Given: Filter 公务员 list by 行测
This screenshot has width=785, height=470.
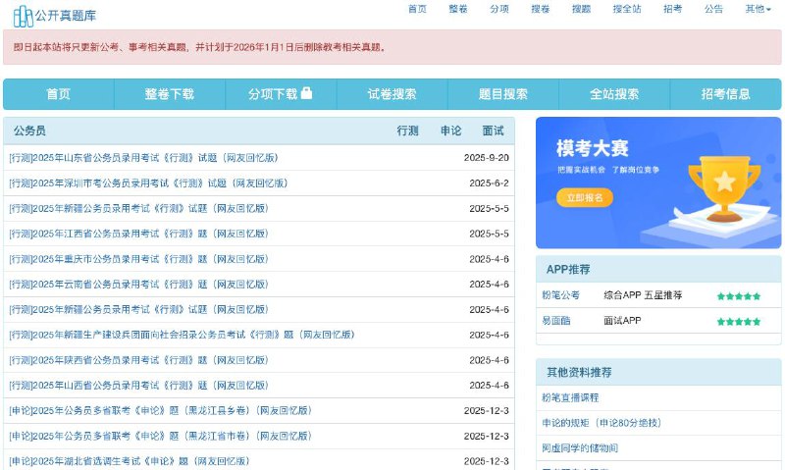Looking at the screenshot, I should pyautogui.click(x=407, y=131).
